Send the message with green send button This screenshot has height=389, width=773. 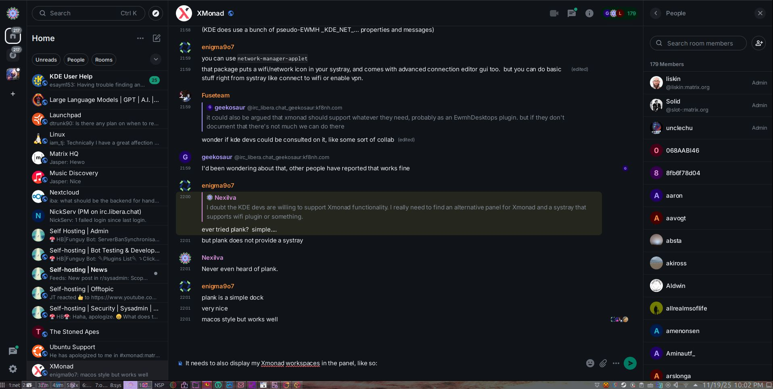coord(630,363)
